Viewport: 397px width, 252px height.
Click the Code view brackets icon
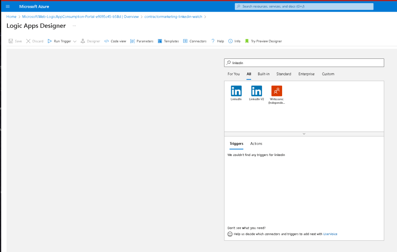coord(107,41)
